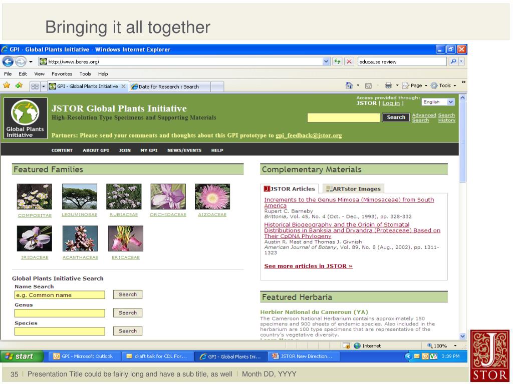513x384 pixels.
Task: Click the Windows start button
Action: pos(22,356)
